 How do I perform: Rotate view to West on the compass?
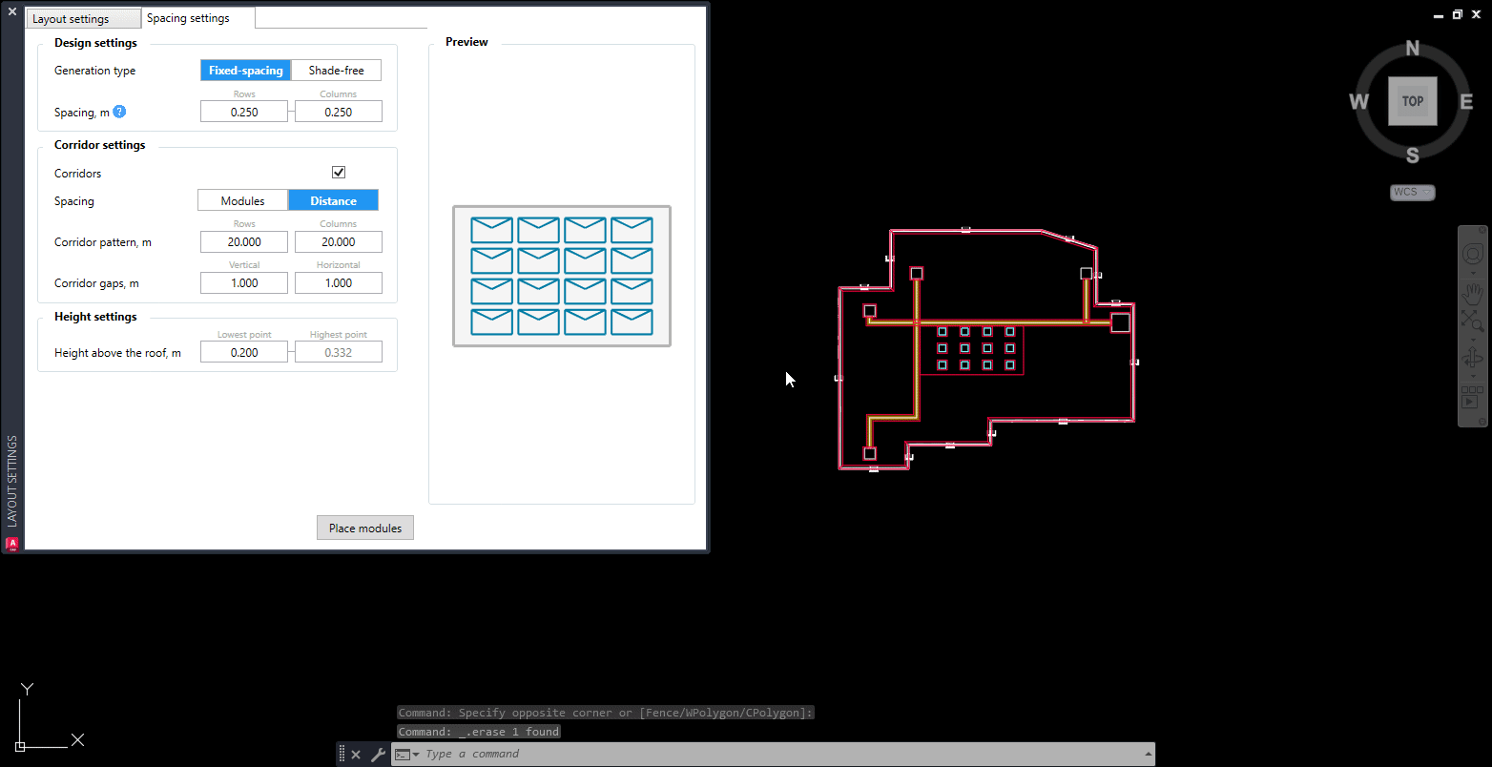(x=1359, y=102)
